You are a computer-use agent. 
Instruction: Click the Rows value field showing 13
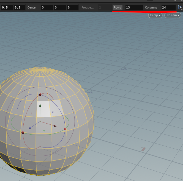[x=134, y=7]
